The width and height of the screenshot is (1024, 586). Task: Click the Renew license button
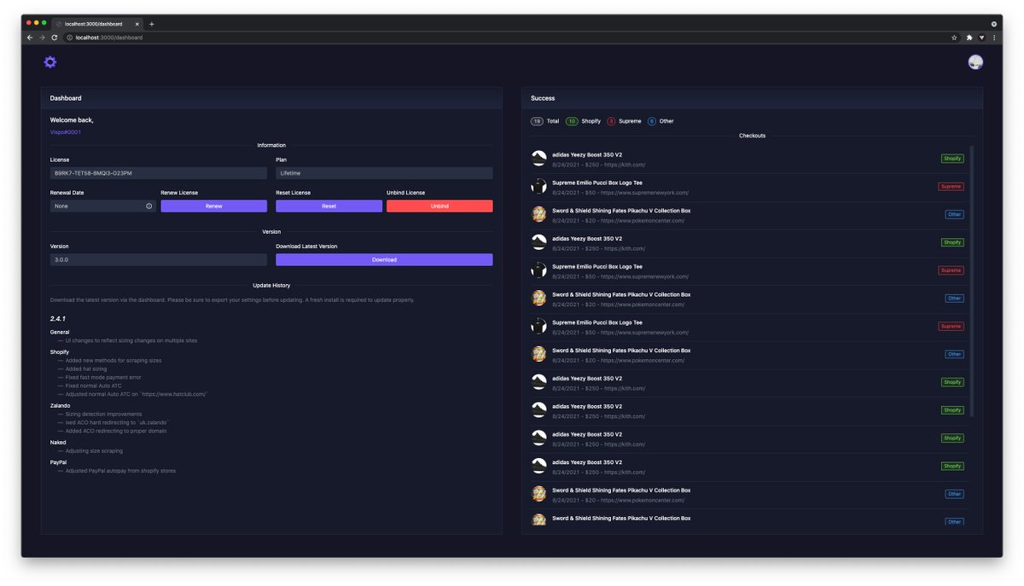coord(213,206)
